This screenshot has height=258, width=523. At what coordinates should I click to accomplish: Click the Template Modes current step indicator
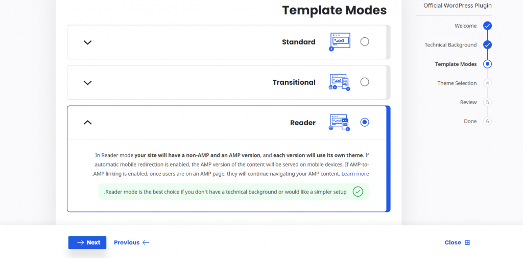tap(487, 64)
